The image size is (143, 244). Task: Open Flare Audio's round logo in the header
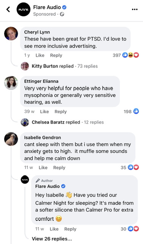24,10
